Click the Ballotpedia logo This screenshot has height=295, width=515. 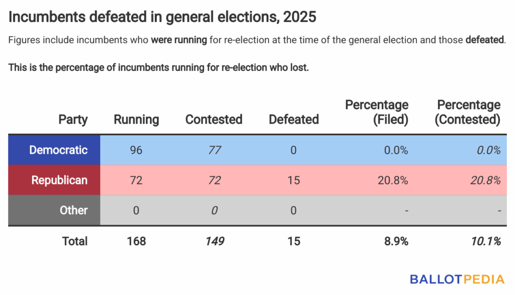point(457,279)
